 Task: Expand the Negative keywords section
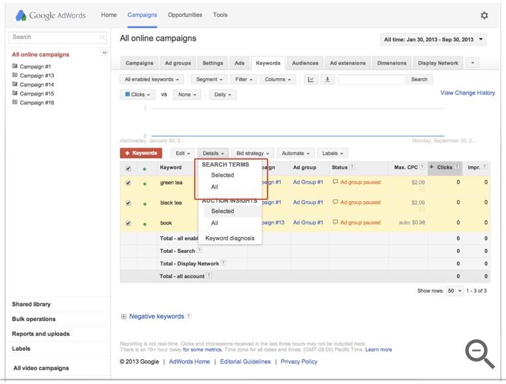point(124,316)
